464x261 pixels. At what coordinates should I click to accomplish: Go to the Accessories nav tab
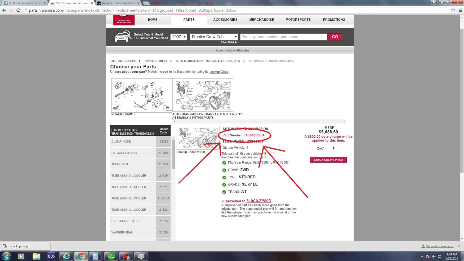[x=225, y=20]
